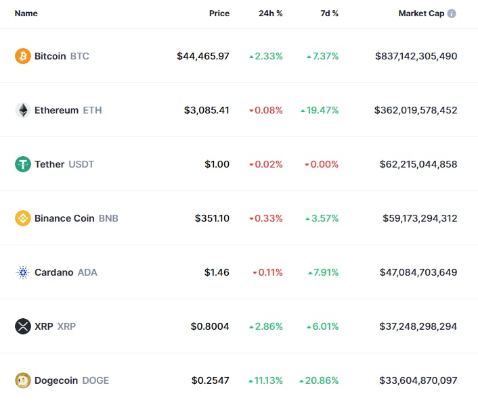Sort by the Market Cap column header
Image resolution: width=478 pixels, height=402 pixels.
click(x=421, y=14)
